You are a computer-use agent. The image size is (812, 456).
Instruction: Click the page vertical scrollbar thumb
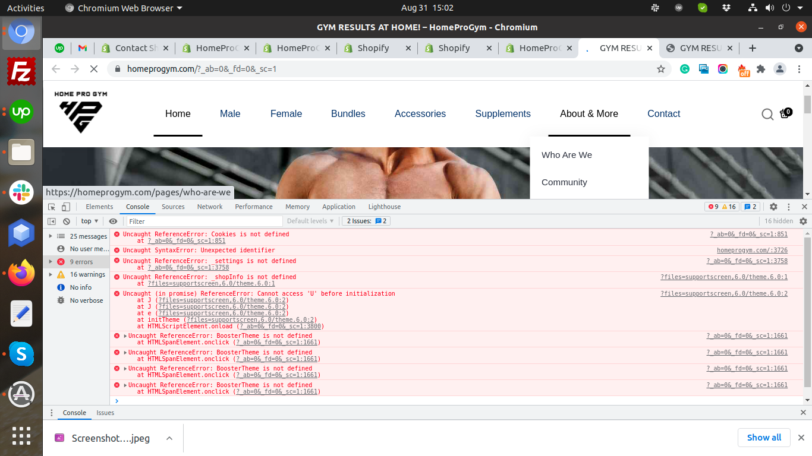click(807, 104)
